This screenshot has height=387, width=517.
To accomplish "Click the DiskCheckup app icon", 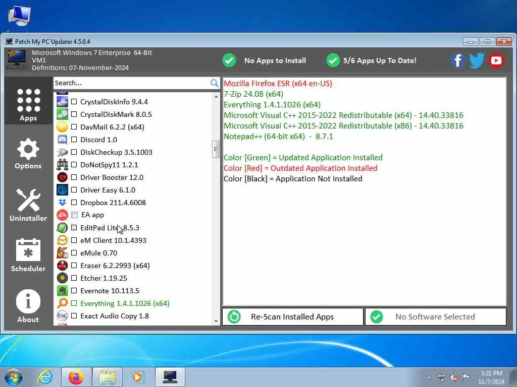I will 62,152.
